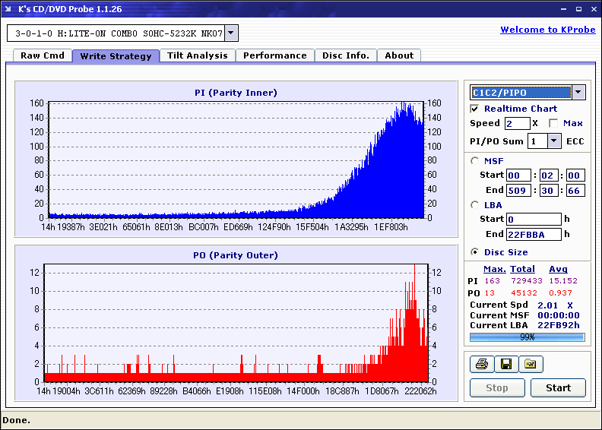The image size is (602, 430).
Task: Click the open folder icon button
Action: pyautogui.click(x=531, y=364)
